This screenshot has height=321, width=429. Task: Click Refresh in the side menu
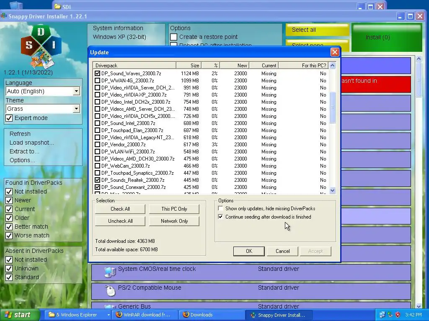tap(20, 134)
